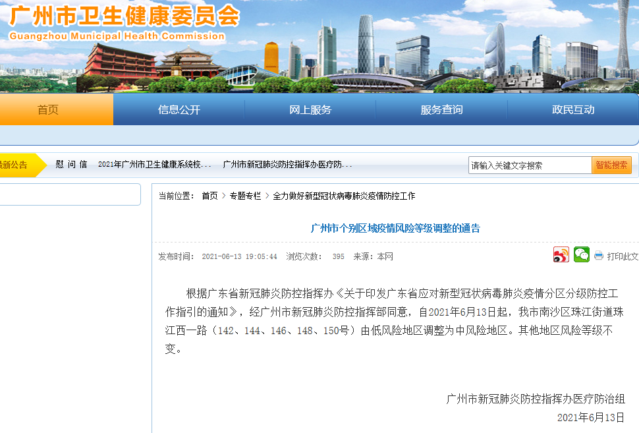
Task: Go to 首页 in breadcrumb
Action: tap(210, 196)
